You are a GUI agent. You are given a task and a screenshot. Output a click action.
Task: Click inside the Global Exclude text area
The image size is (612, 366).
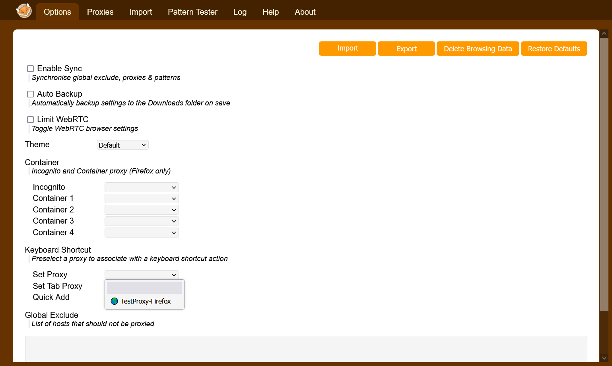[306, 349]
